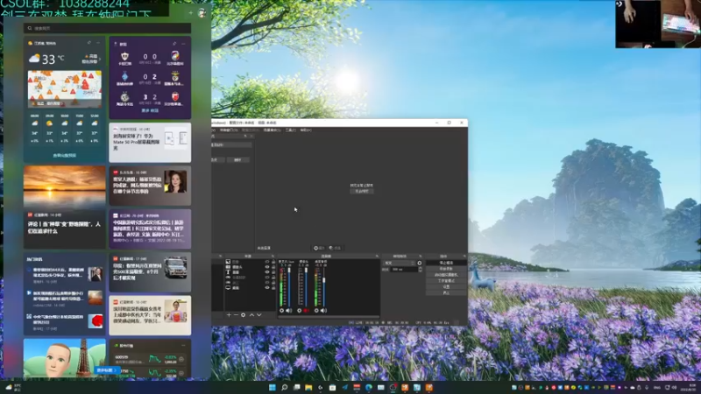This screenshot has width=701, height=394.
Task: Select the image source icon row
Action: 250,262
